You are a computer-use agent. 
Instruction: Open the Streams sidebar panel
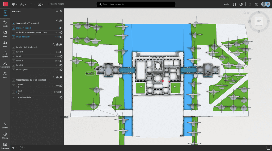[x=5, y=125]
